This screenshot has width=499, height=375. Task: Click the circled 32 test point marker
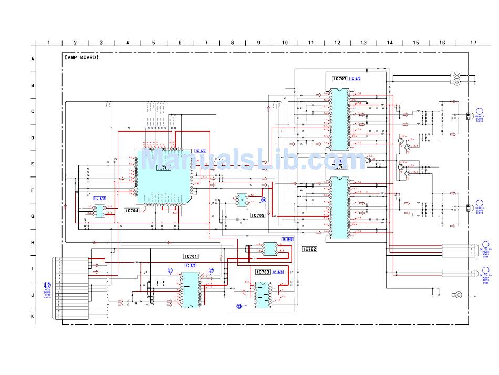tap(211, 270)
